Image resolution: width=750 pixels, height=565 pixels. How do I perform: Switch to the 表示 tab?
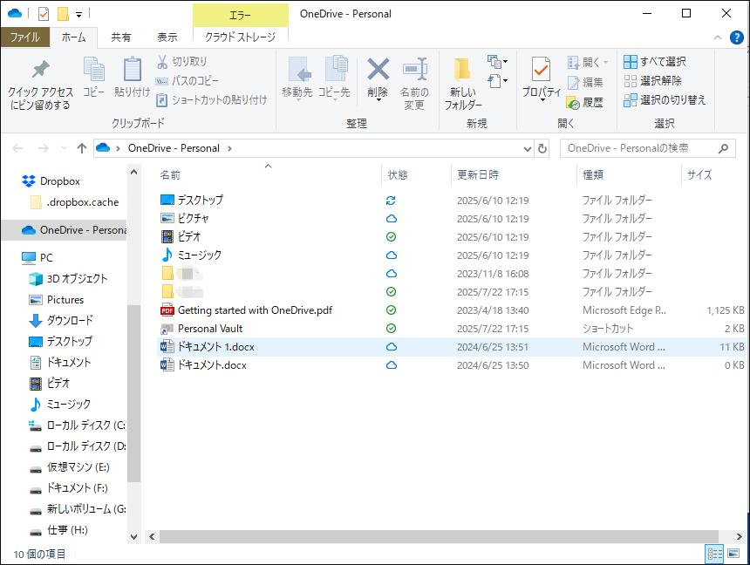[x=167, y=37]
